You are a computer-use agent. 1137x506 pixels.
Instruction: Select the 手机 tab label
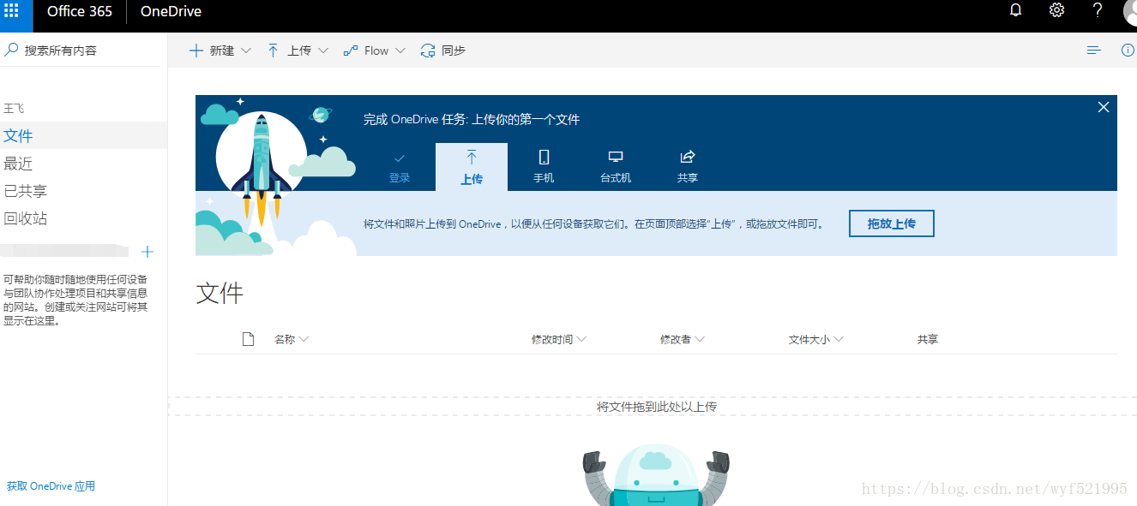click(x=544, y=178)
